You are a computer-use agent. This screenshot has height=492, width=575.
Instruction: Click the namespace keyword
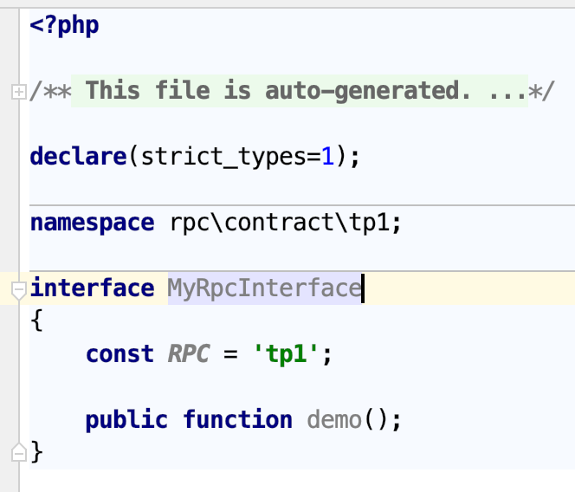pyautogui.click(x=92, y=223)
